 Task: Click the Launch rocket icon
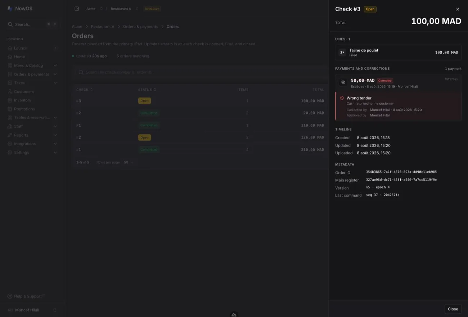10,48
